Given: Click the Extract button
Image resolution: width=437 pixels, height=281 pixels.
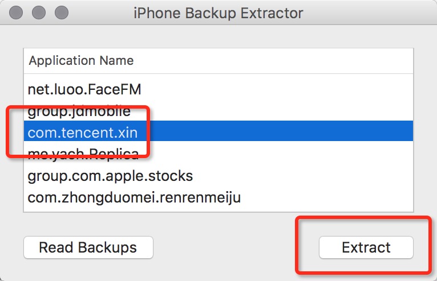Looking at the screenshot, I should pos(366,247).
